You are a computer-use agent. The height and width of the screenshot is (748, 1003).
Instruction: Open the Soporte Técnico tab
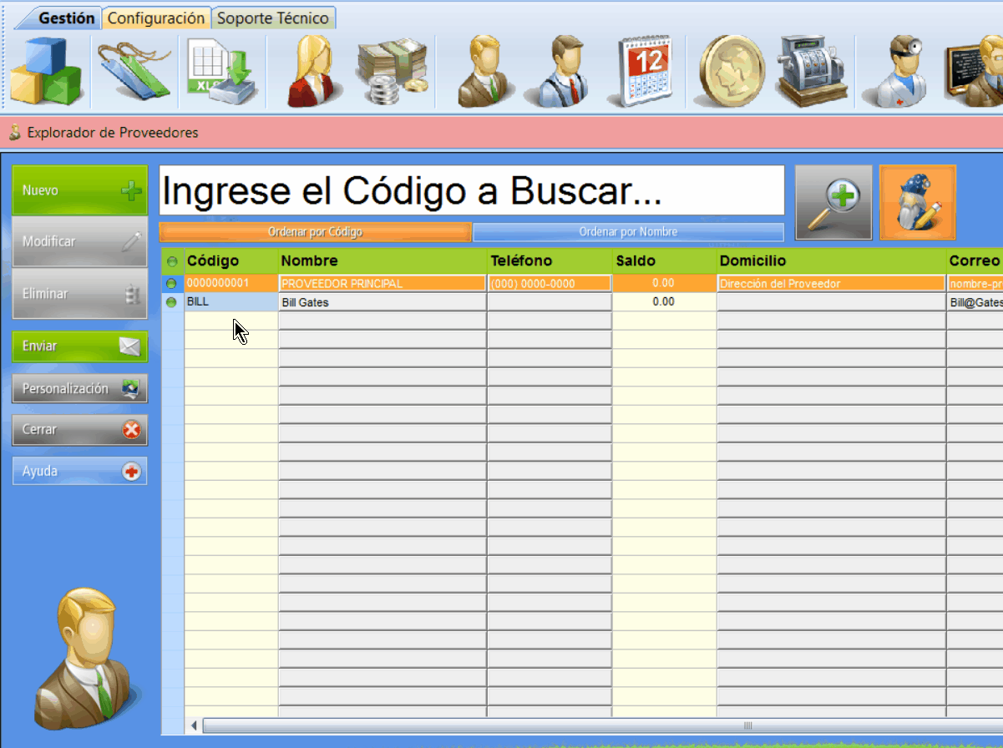click(x=273, y=17)
